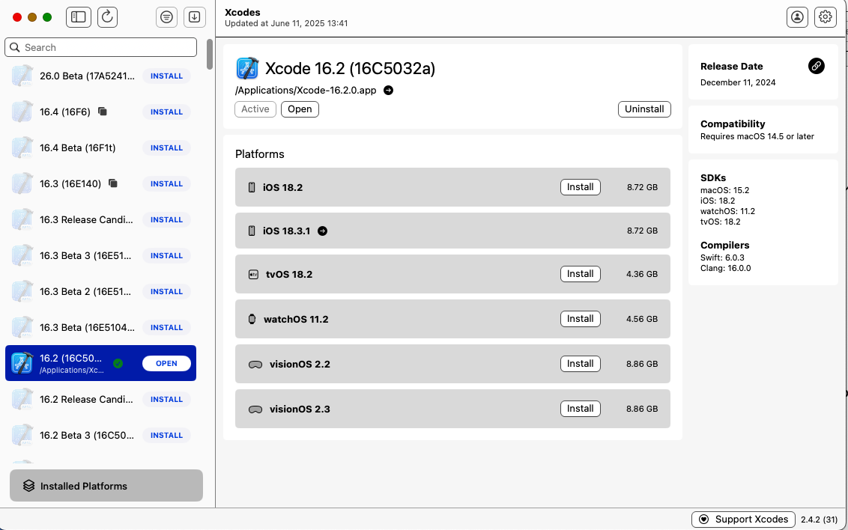Click the December 11, 2024 release date
848x530 pixels.
point(738,82)
